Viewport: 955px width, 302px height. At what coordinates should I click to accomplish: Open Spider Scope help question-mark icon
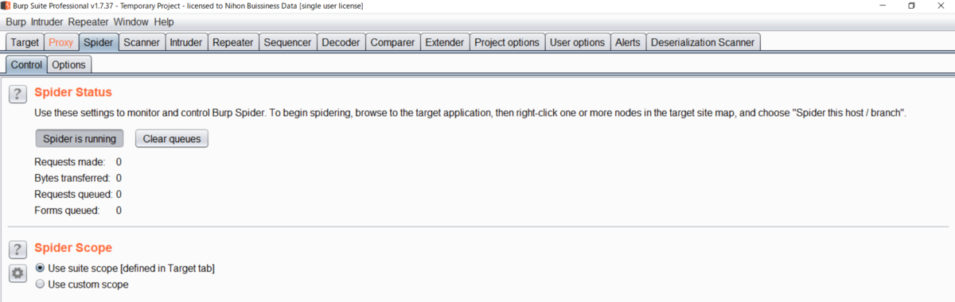pos(18,250)
